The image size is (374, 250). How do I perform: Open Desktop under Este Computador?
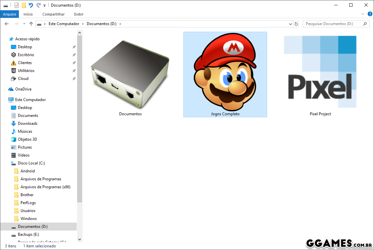pyautogui.click(x=25, y=108)
